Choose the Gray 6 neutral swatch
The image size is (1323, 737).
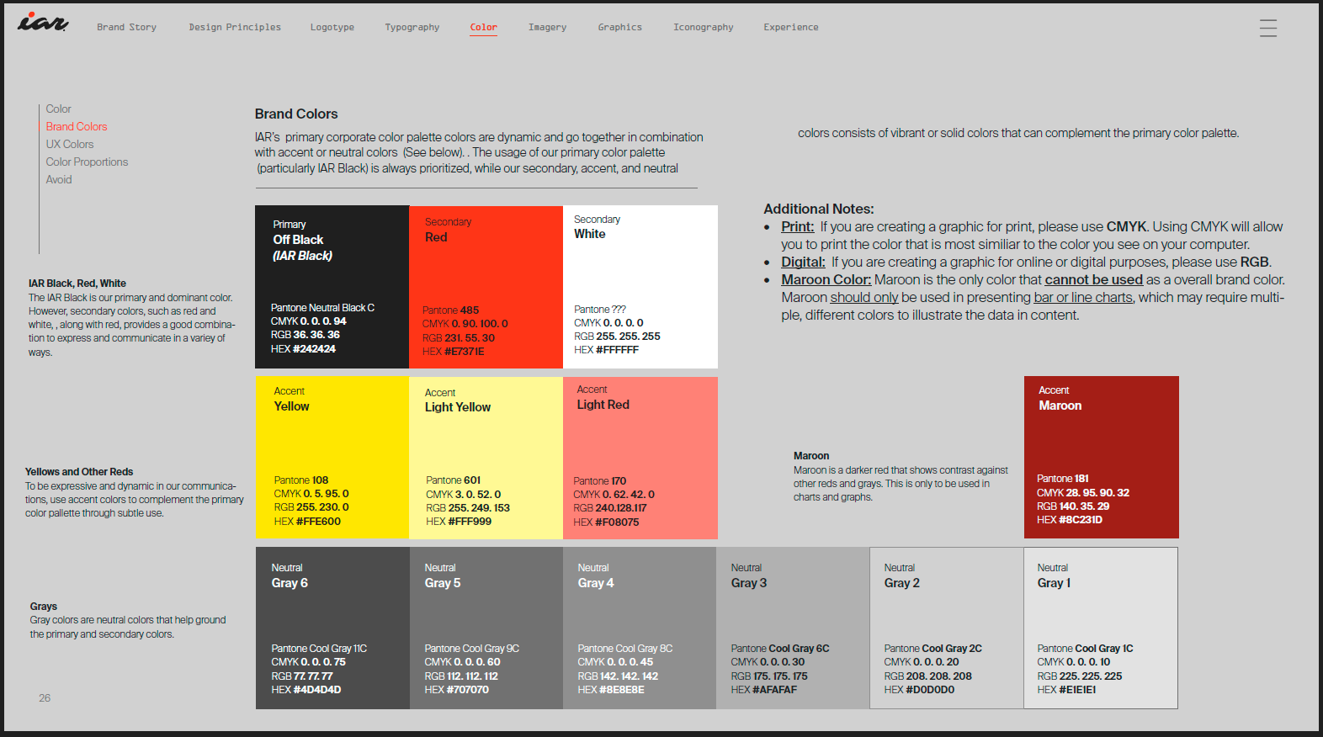[x=332, y=628]
